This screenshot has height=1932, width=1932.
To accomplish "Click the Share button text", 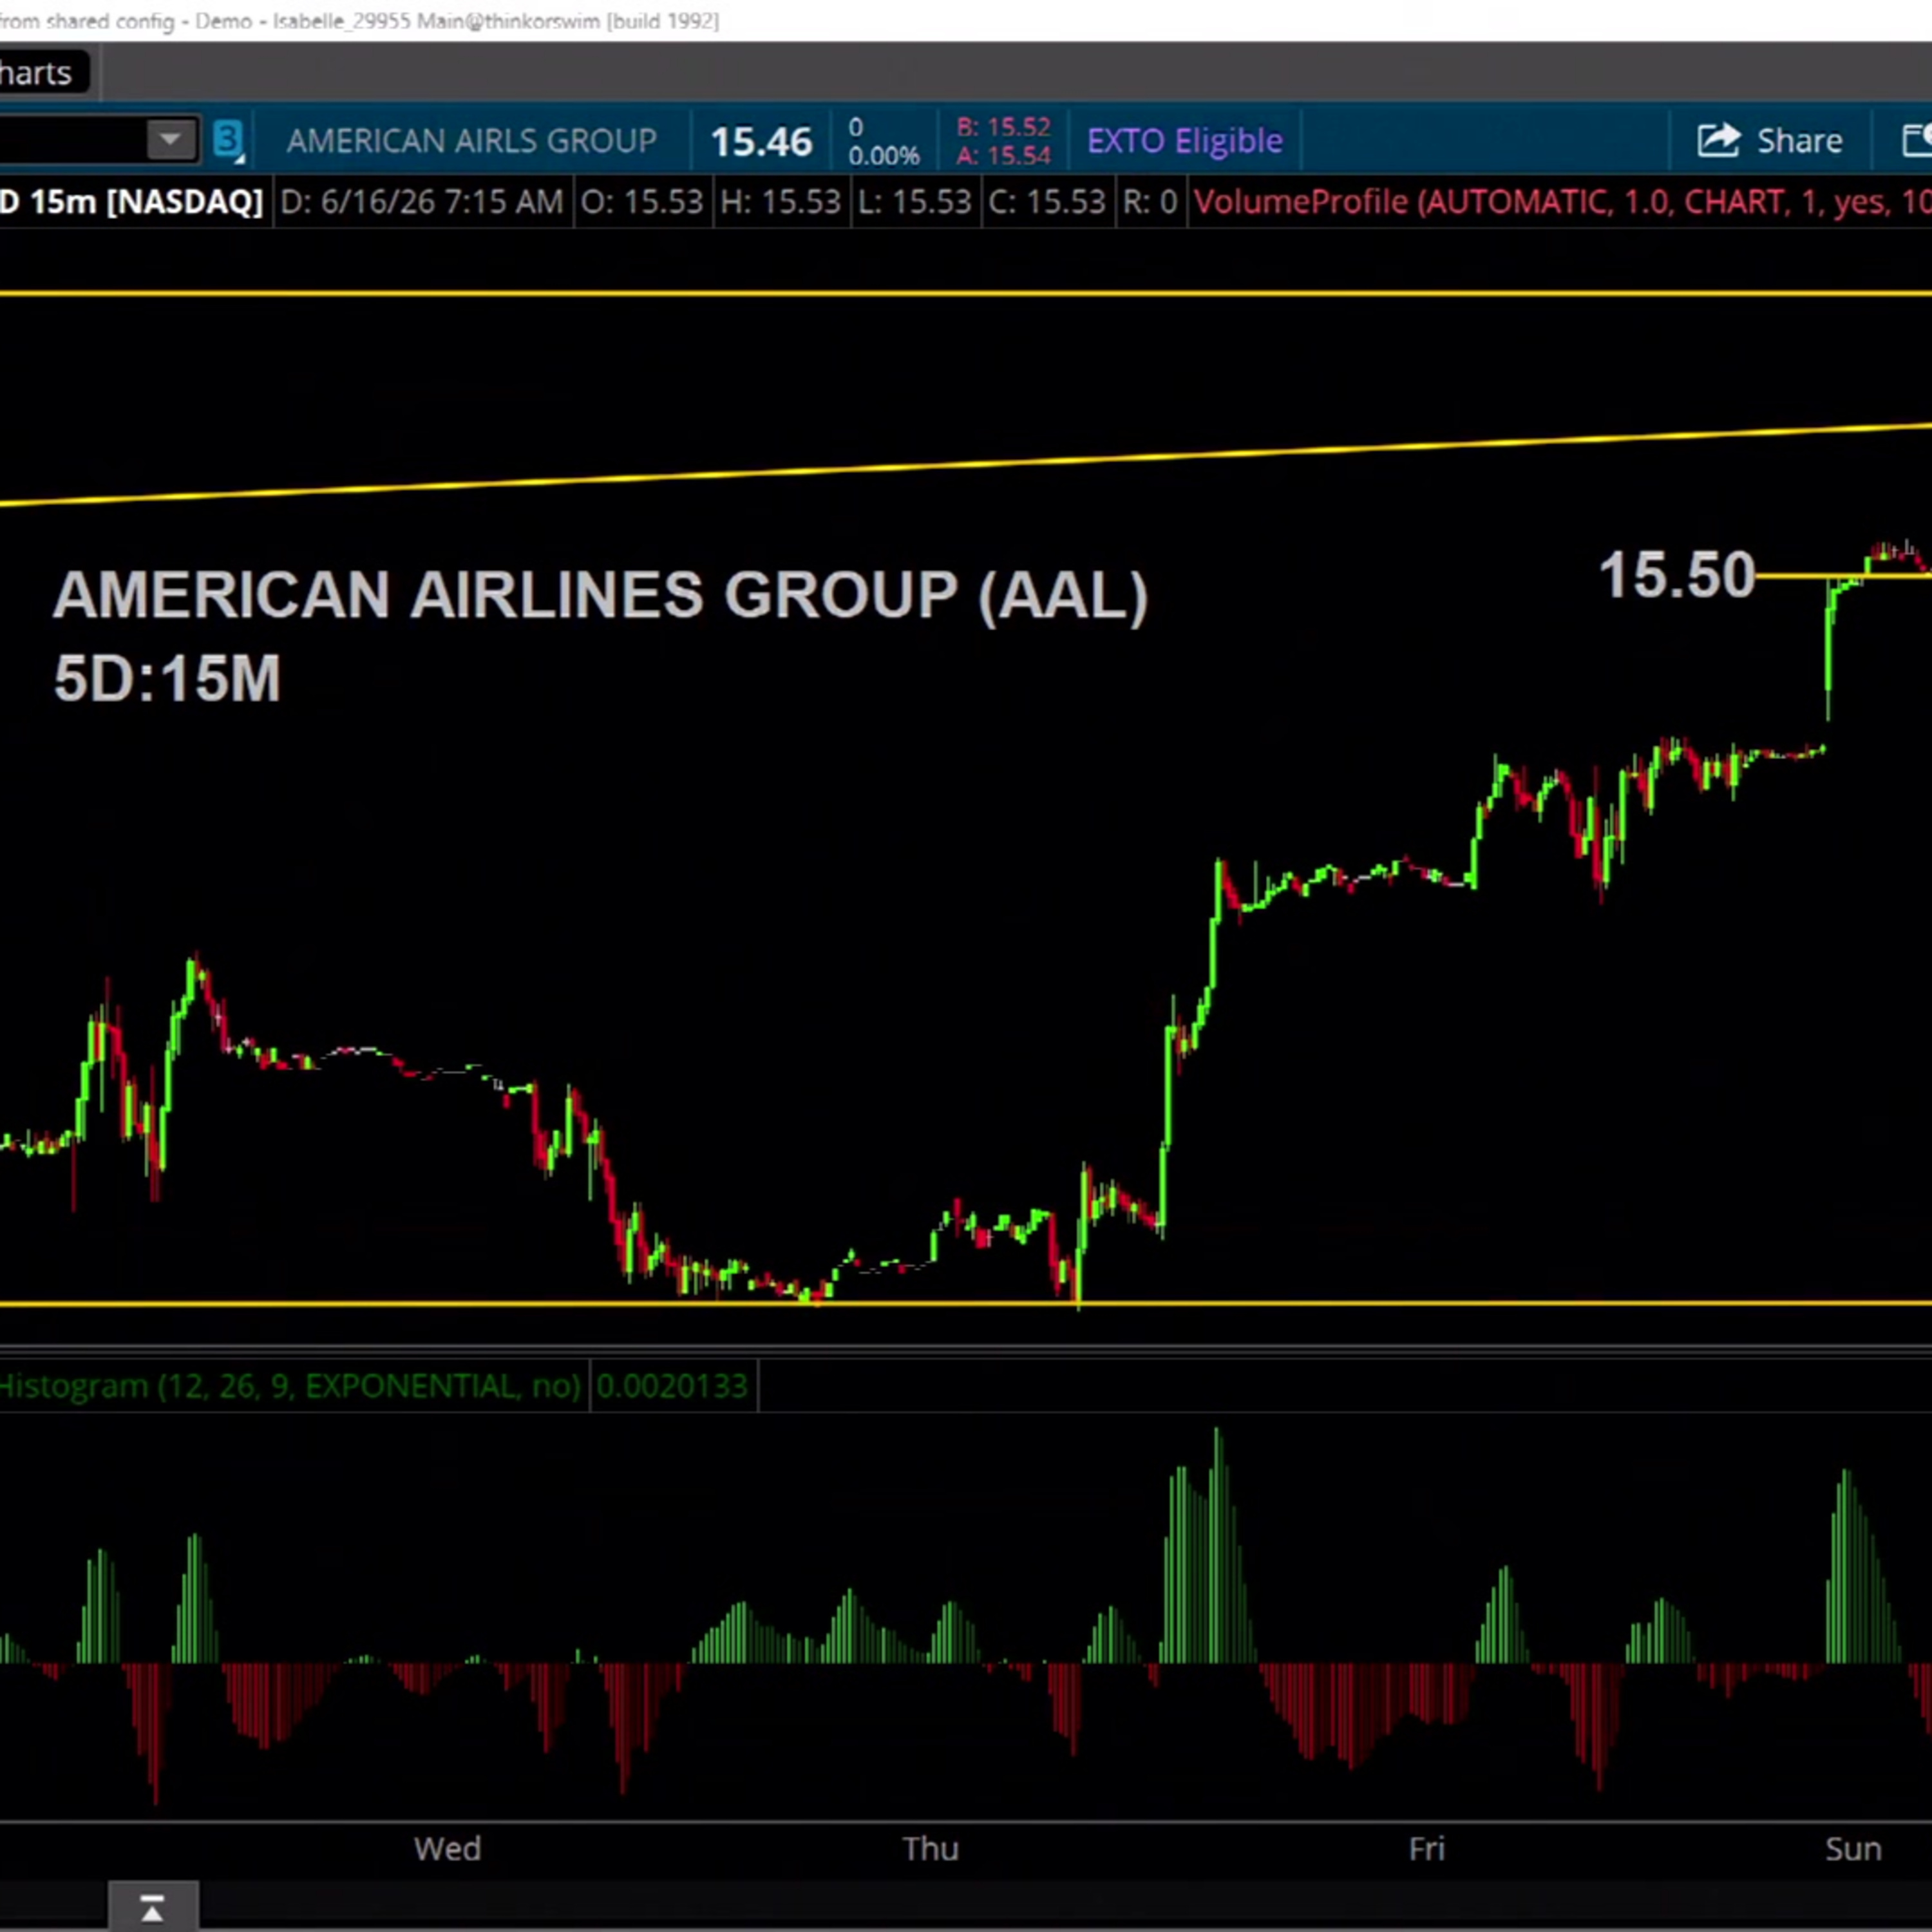I will tap(1799, 141).
